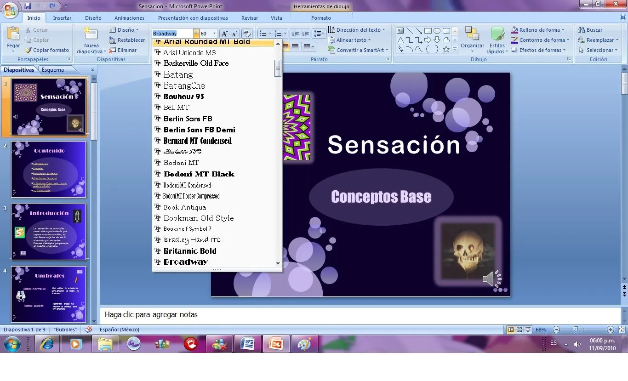
Task: Switch to slide sorter view
Action: tap(520, 330)
